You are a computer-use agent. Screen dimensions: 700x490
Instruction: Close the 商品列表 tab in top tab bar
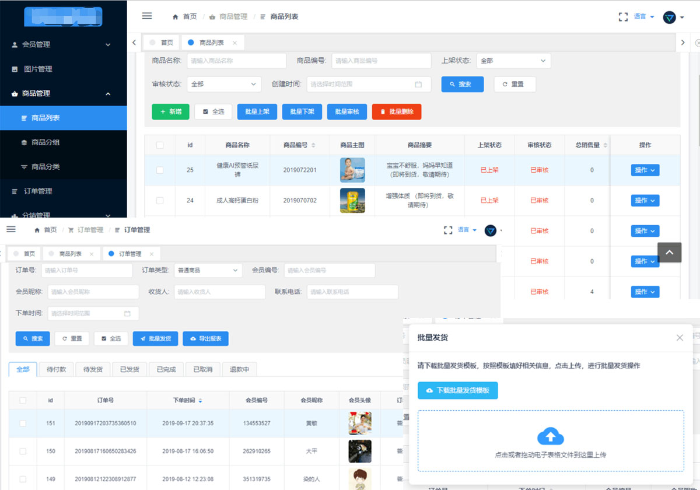235,43
